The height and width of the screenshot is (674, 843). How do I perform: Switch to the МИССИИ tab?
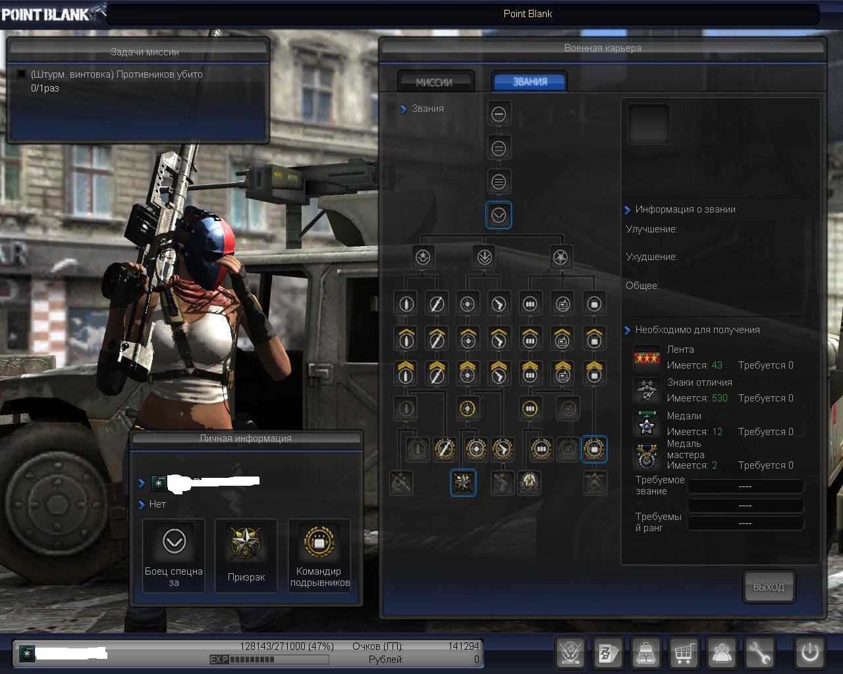click(435, 82)
